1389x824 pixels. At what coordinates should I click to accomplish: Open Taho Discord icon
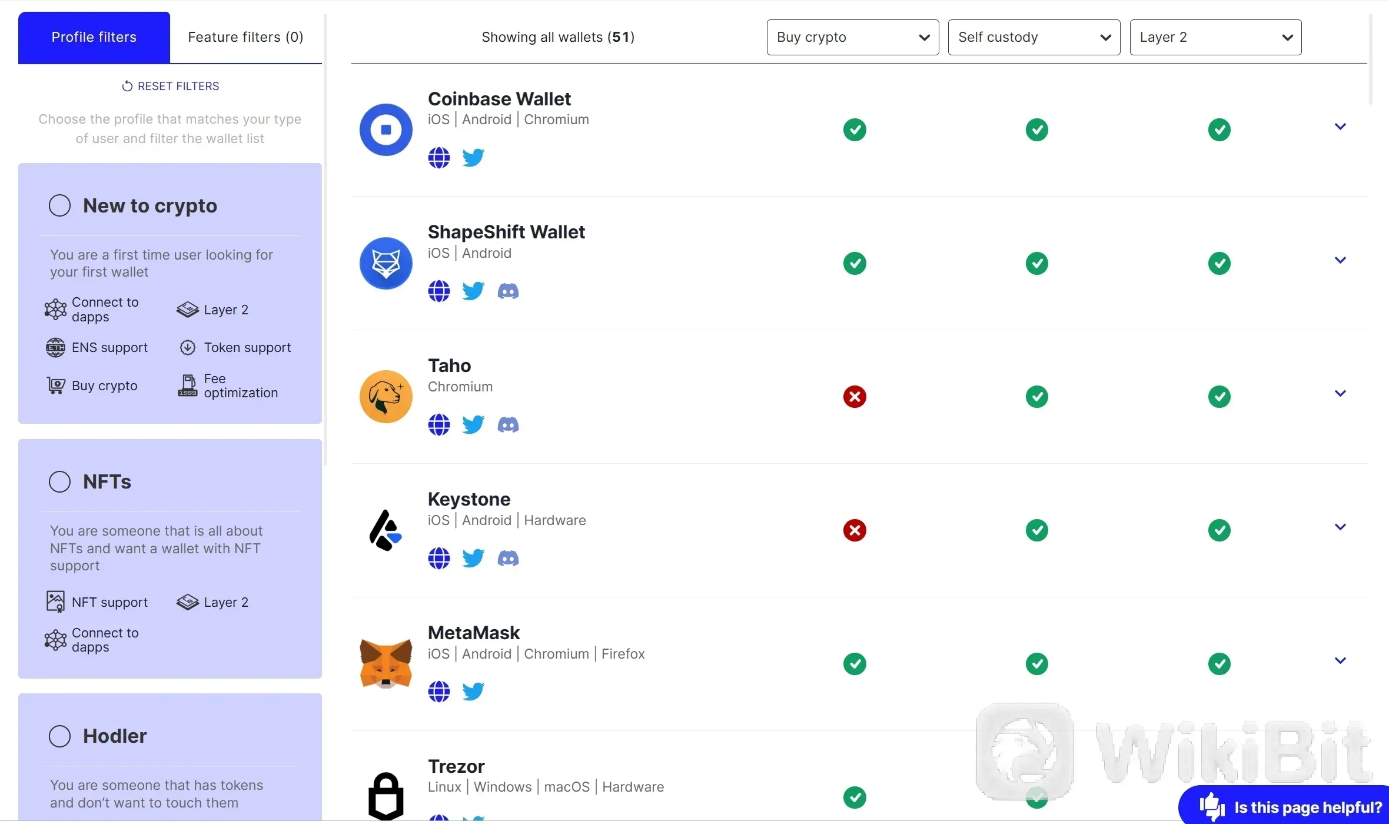coord(508,425)
